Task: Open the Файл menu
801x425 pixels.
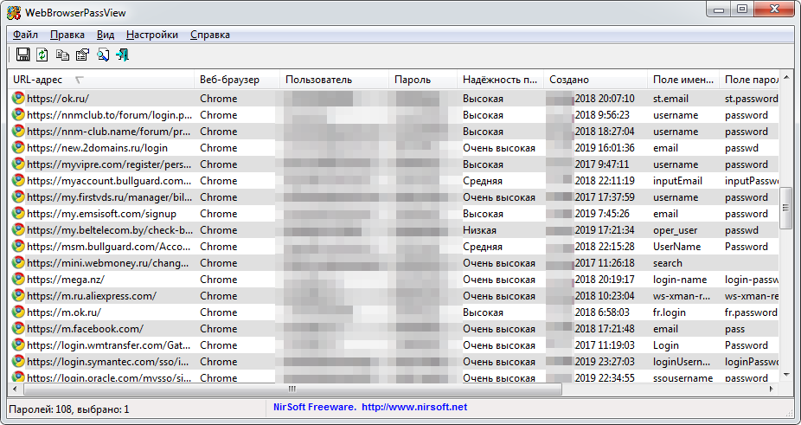Action: 26,35
